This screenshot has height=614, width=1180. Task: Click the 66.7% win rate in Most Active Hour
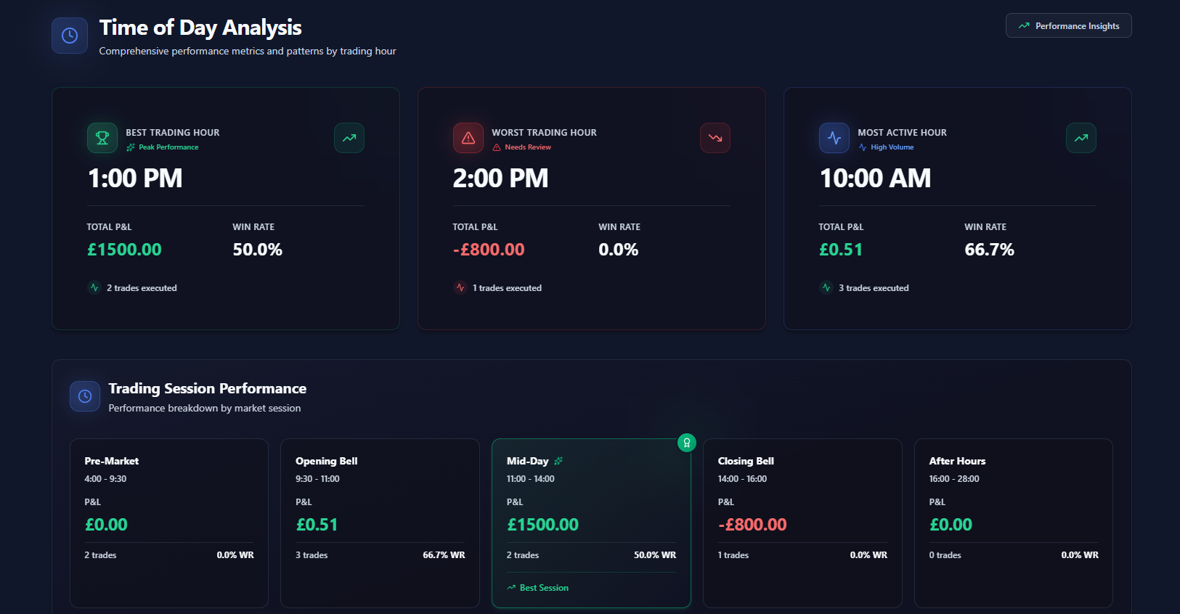point(989,250)
